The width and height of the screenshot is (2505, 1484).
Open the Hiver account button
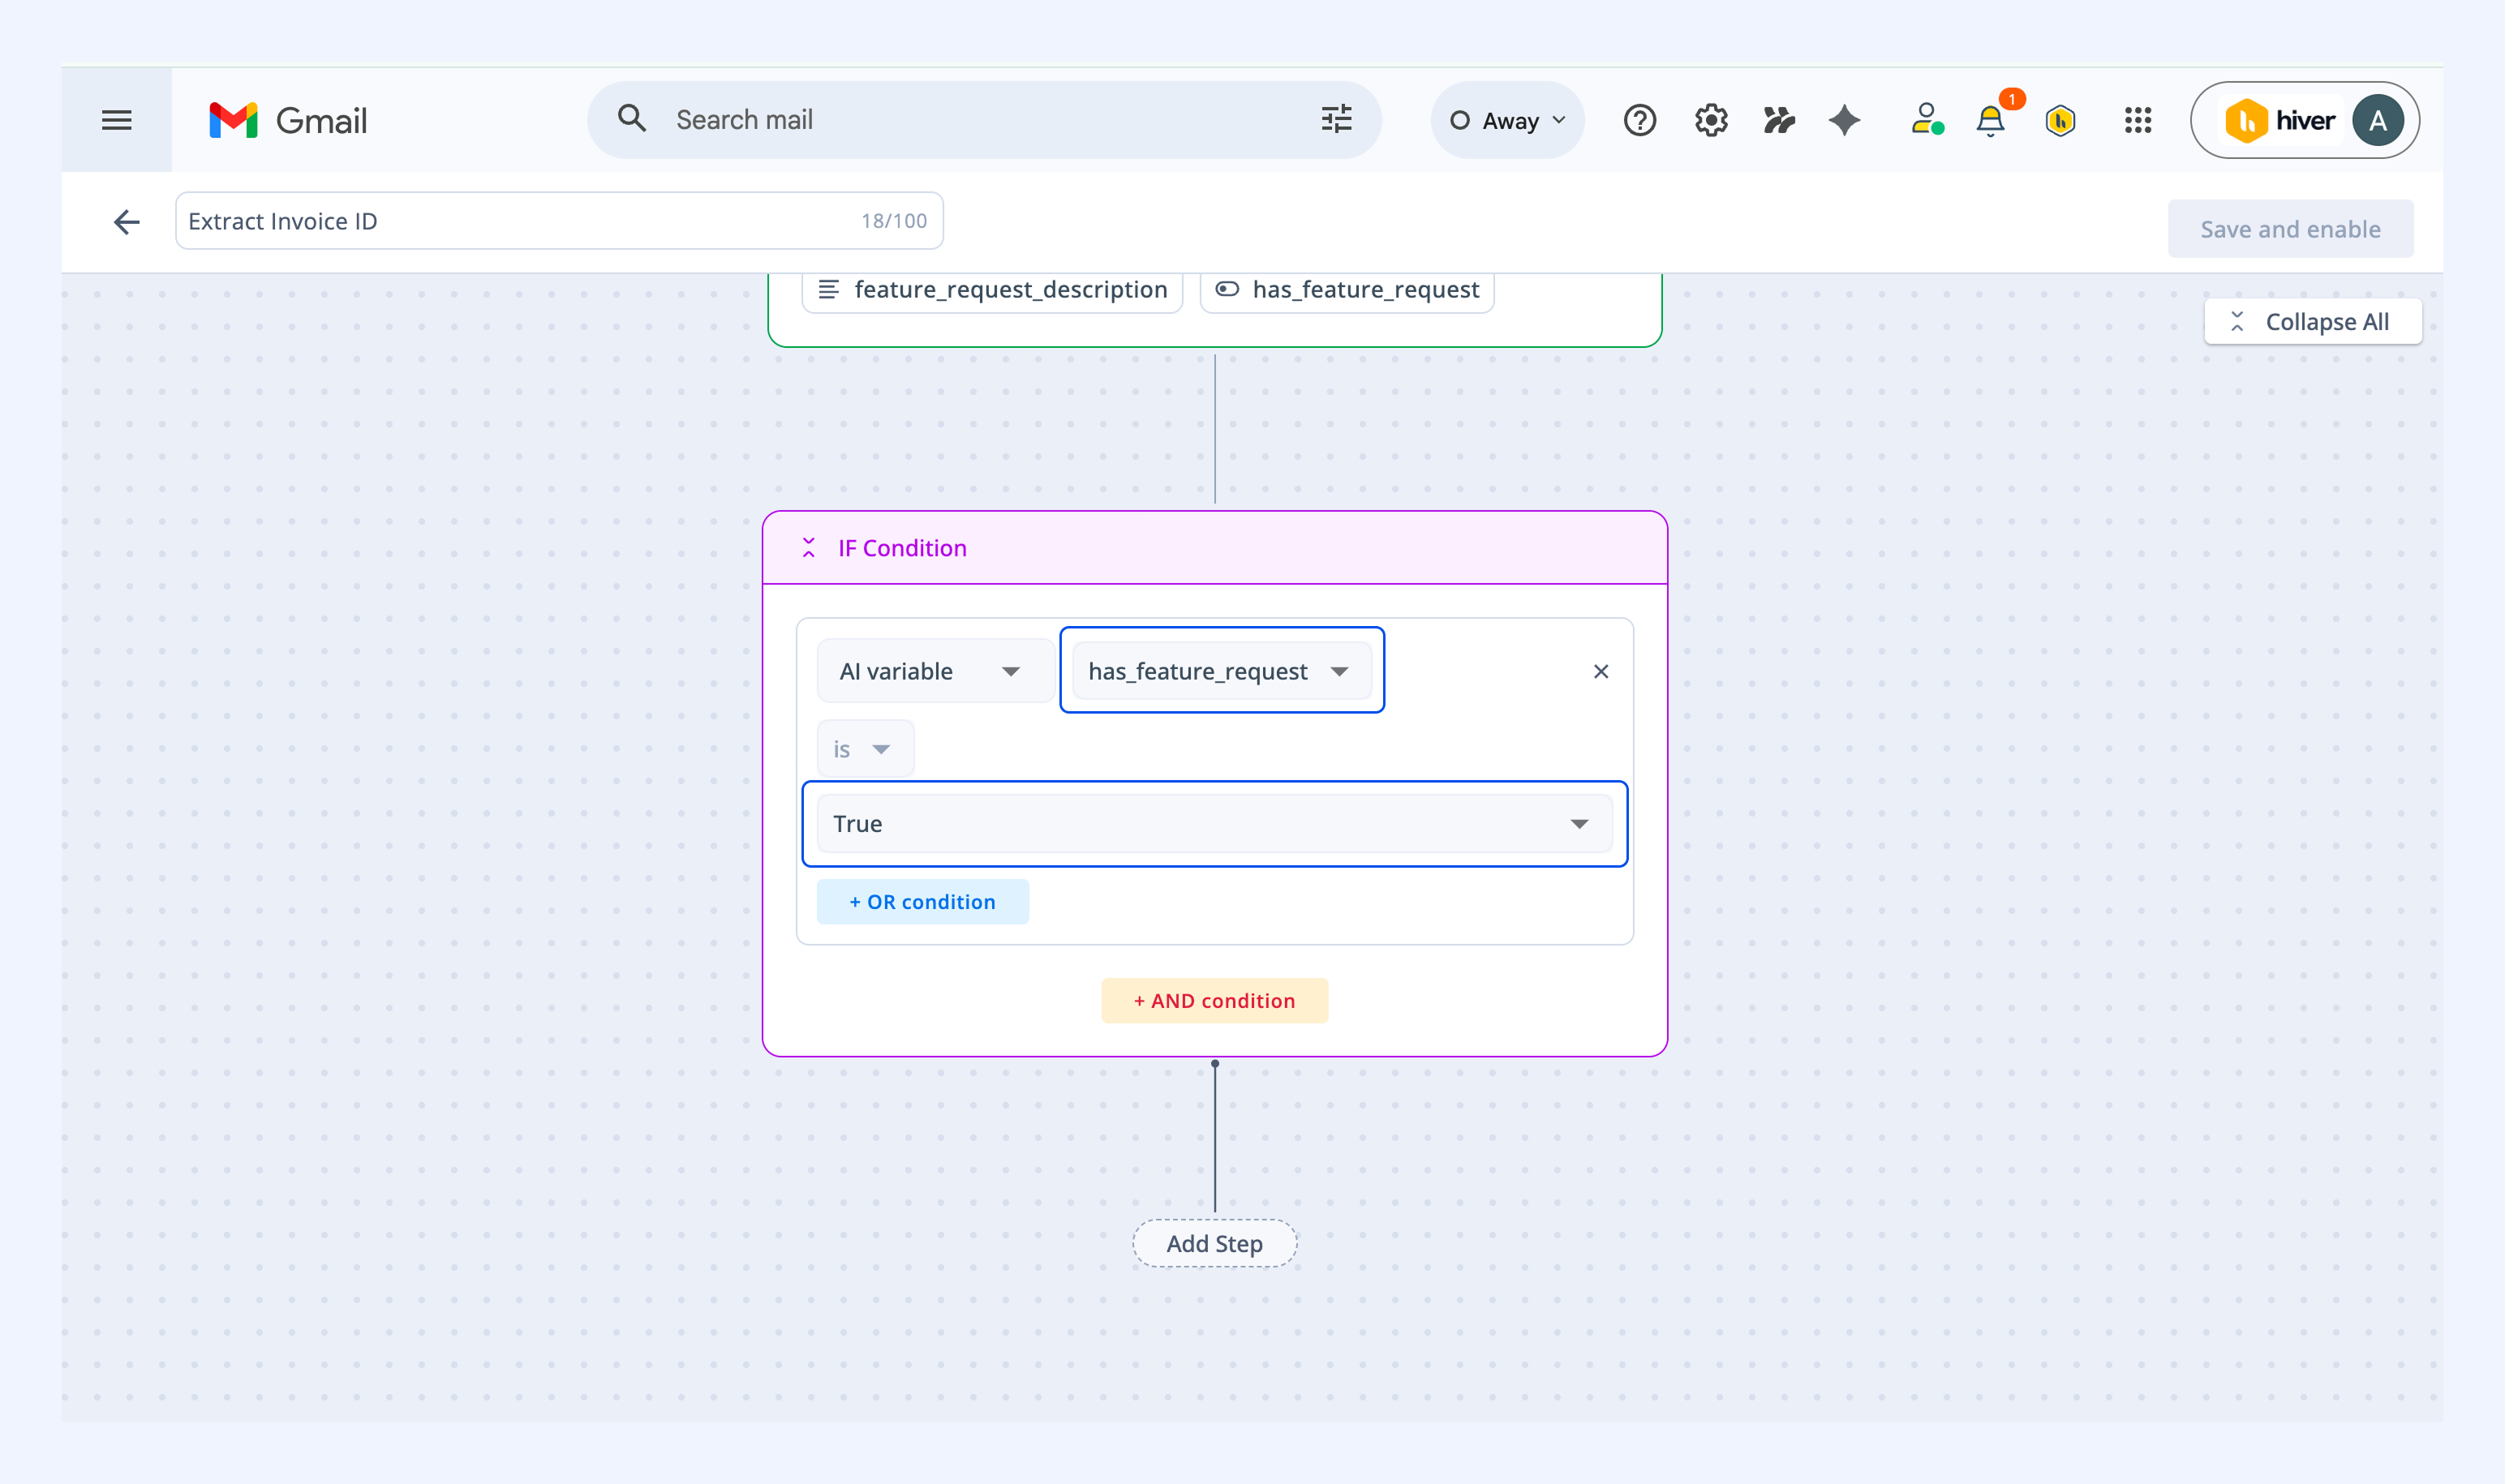2304,120
